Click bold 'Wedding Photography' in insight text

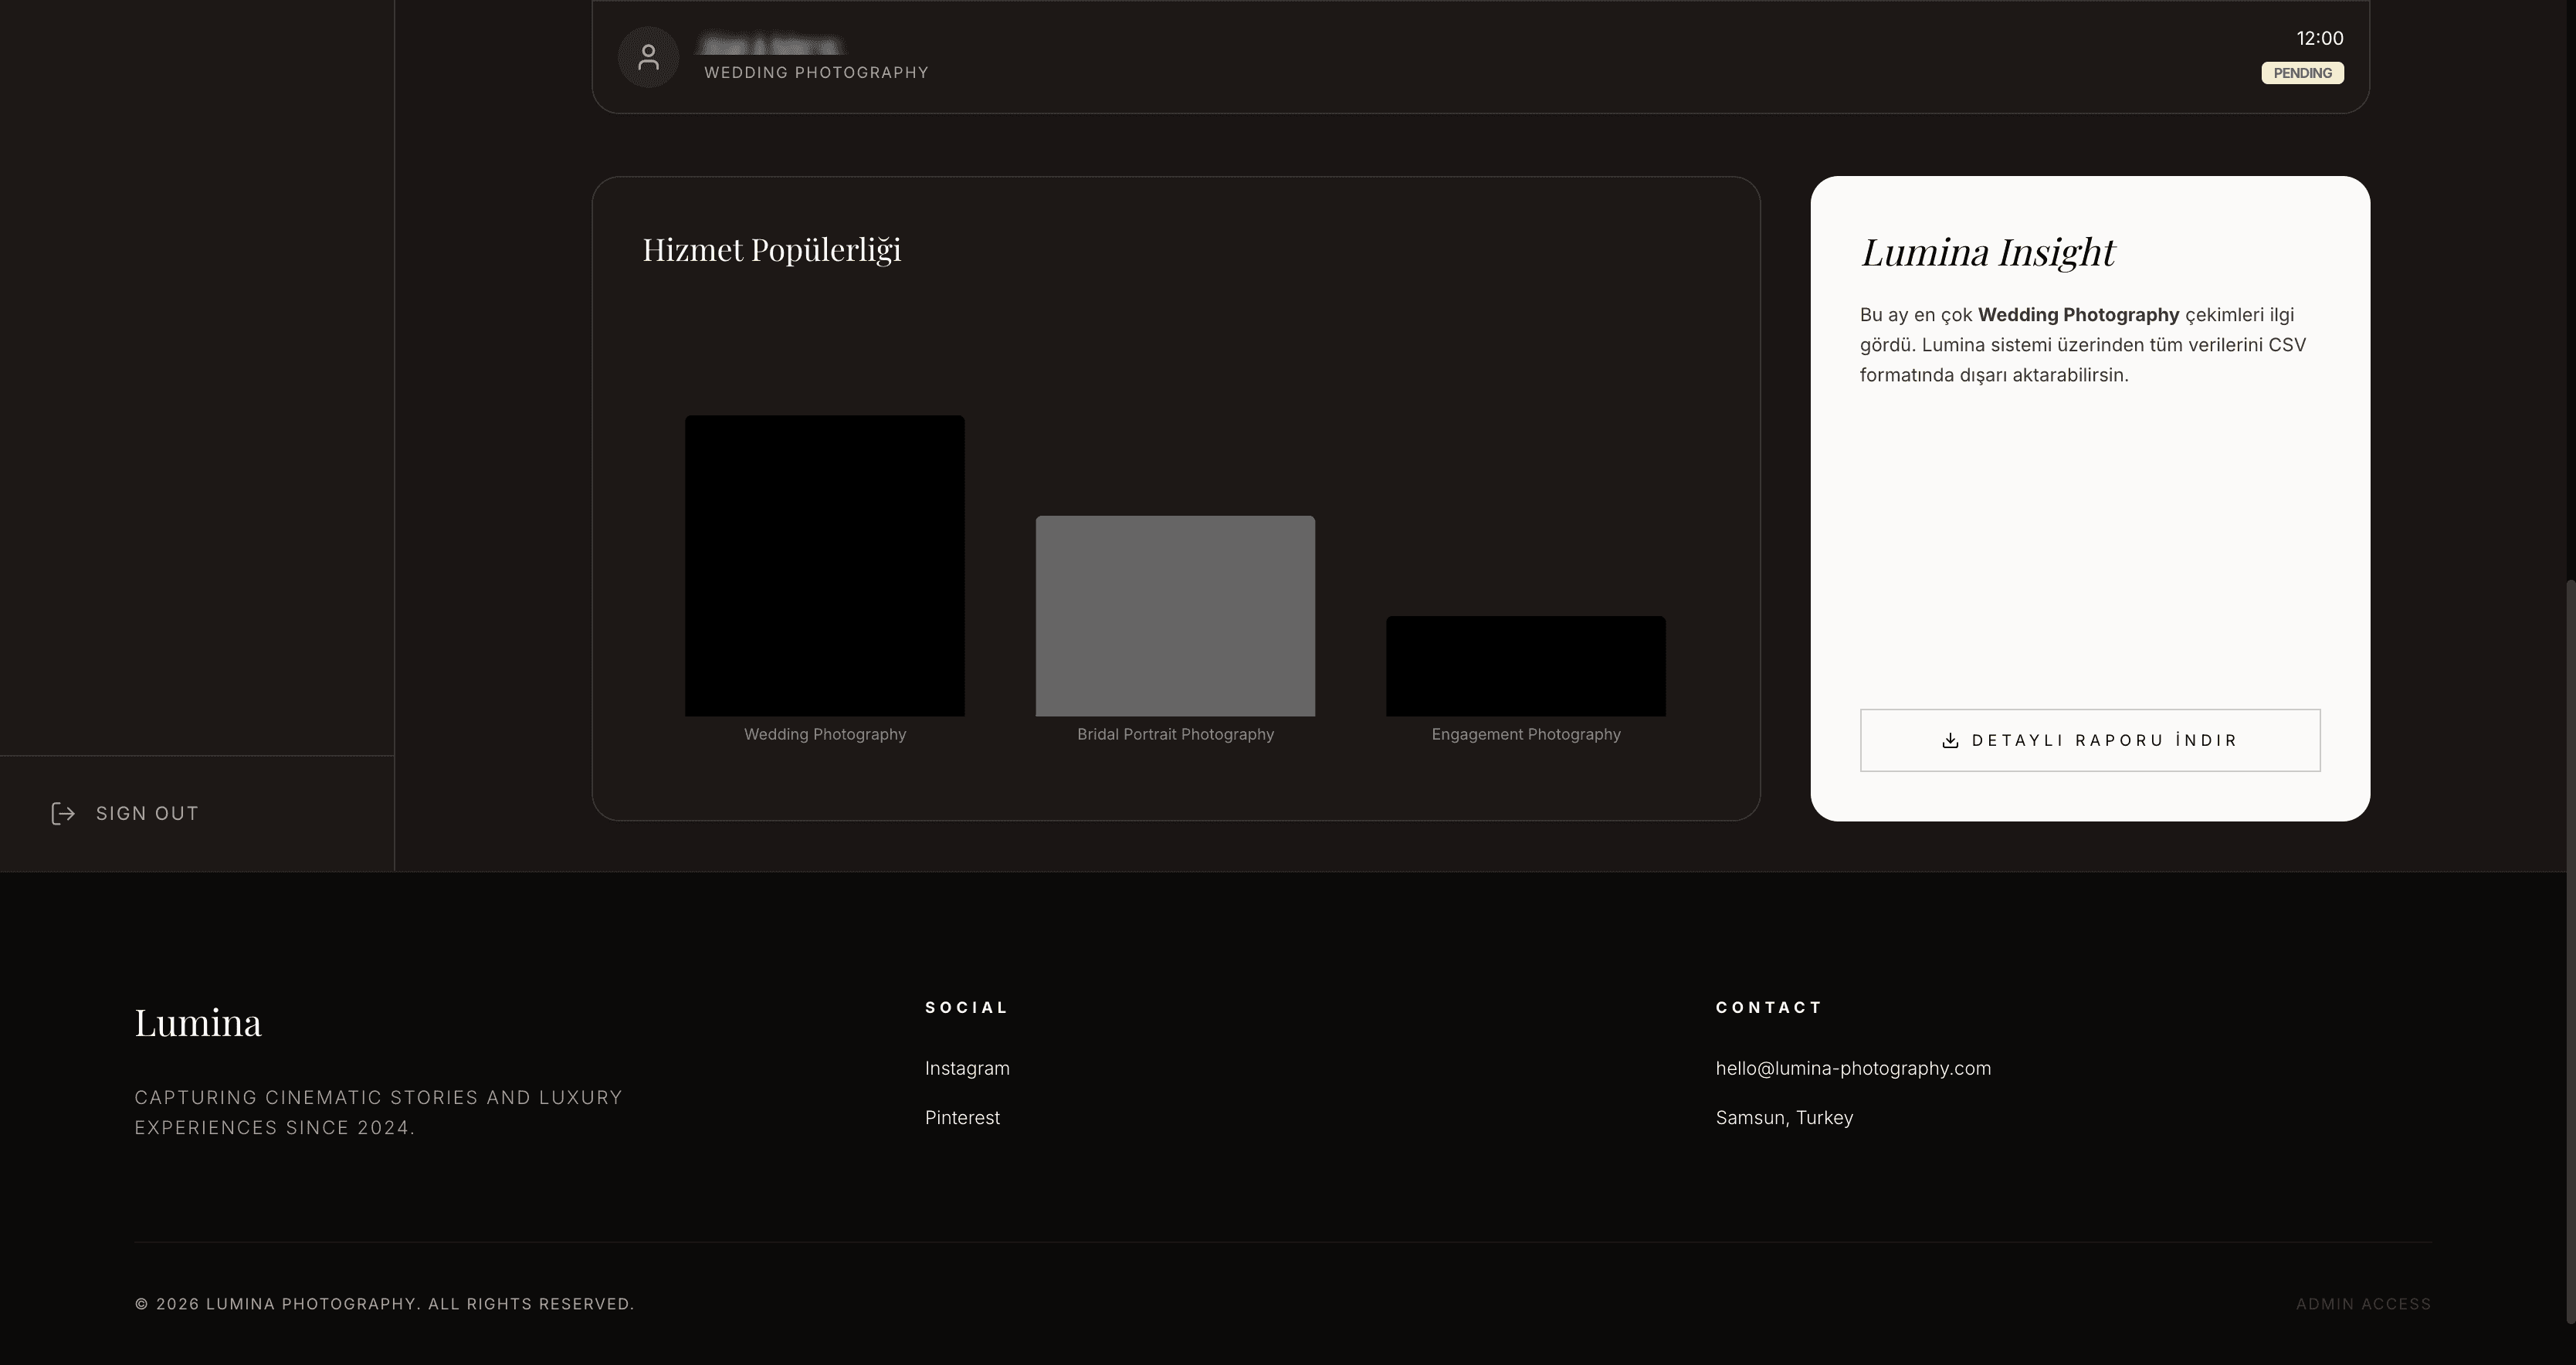2078,315
